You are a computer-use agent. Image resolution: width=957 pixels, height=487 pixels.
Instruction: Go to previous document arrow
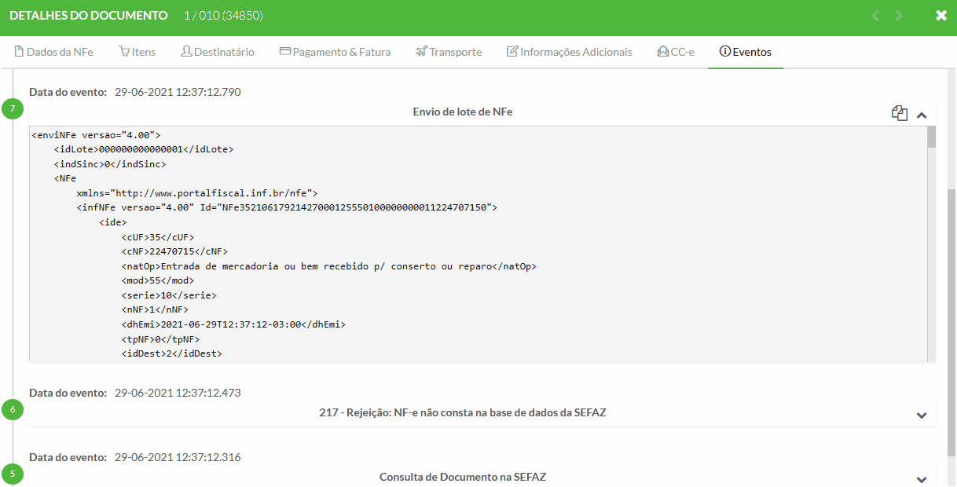(875, 16)
